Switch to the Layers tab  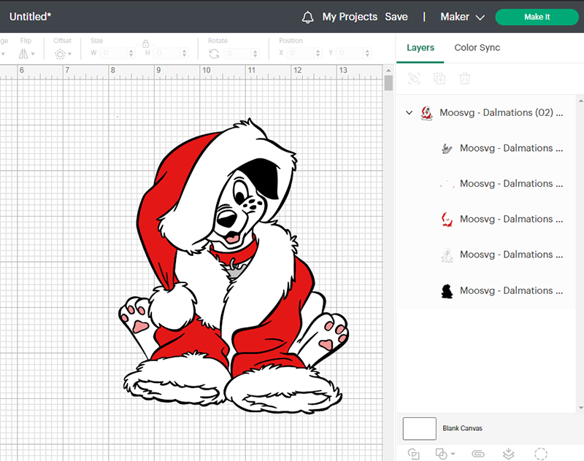[x=420, y=47]
